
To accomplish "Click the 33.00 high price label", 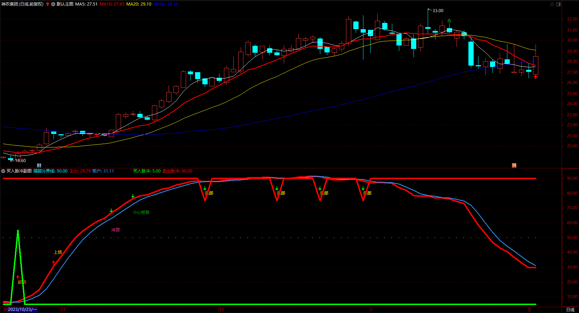I will [438, 11].
